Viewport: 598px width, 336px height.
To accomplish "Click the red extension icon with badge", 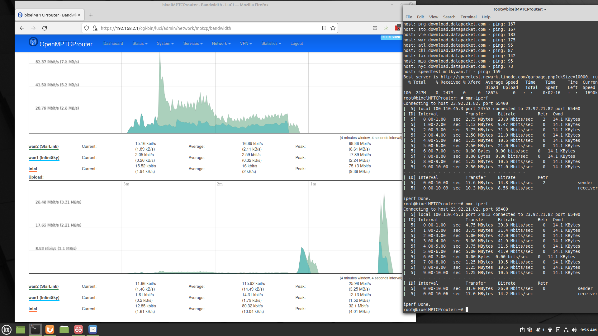I will pyautogui.click(x=397, y=28).
